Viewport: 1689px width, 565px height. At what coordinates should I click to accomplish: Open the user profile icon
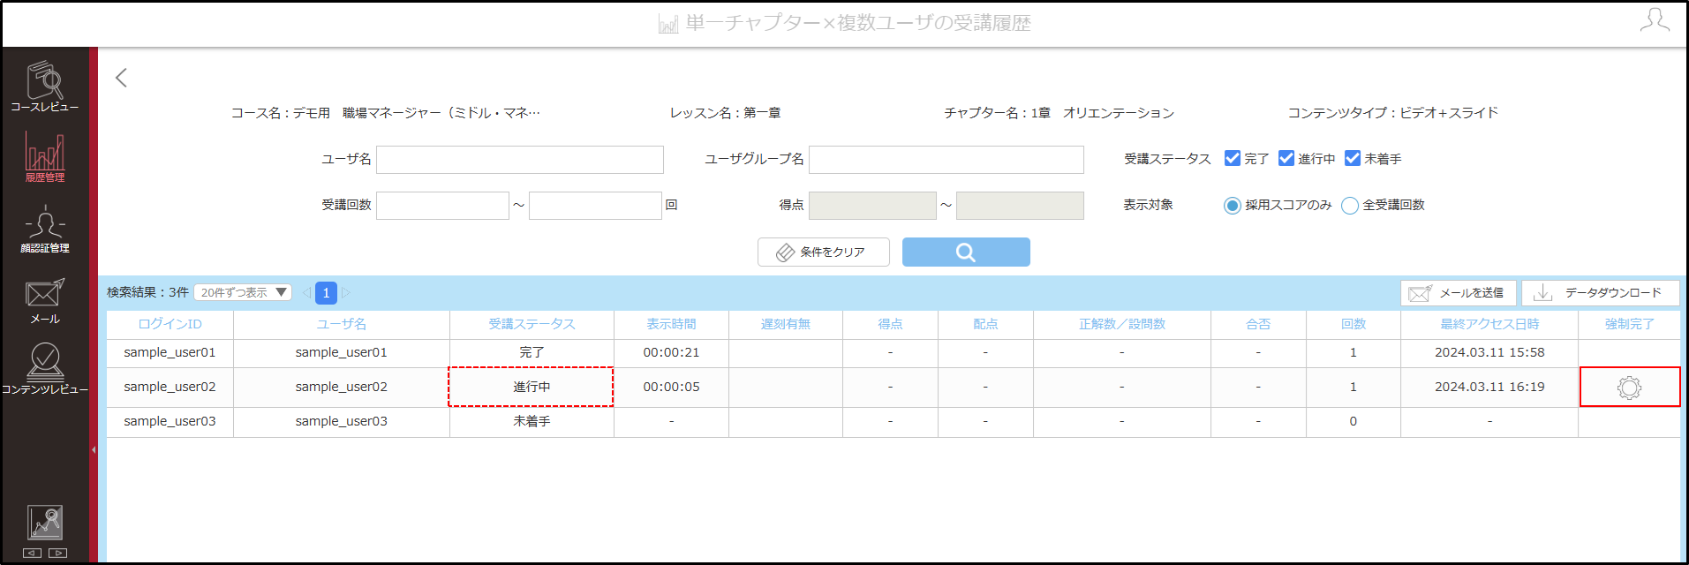pos(1655,21)
